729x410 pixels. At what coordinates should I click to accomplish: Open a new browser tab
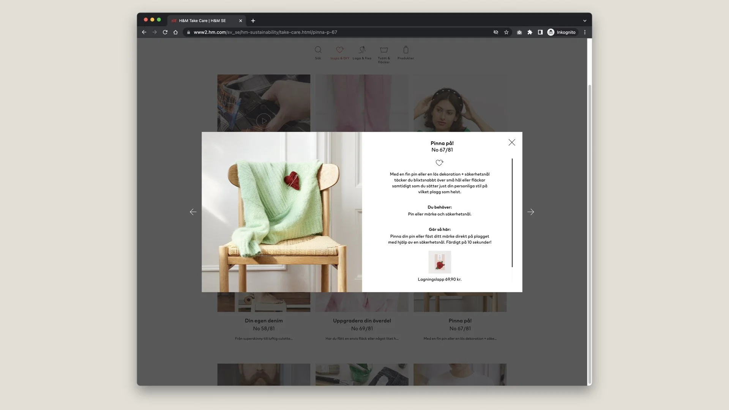click(253, 21)
